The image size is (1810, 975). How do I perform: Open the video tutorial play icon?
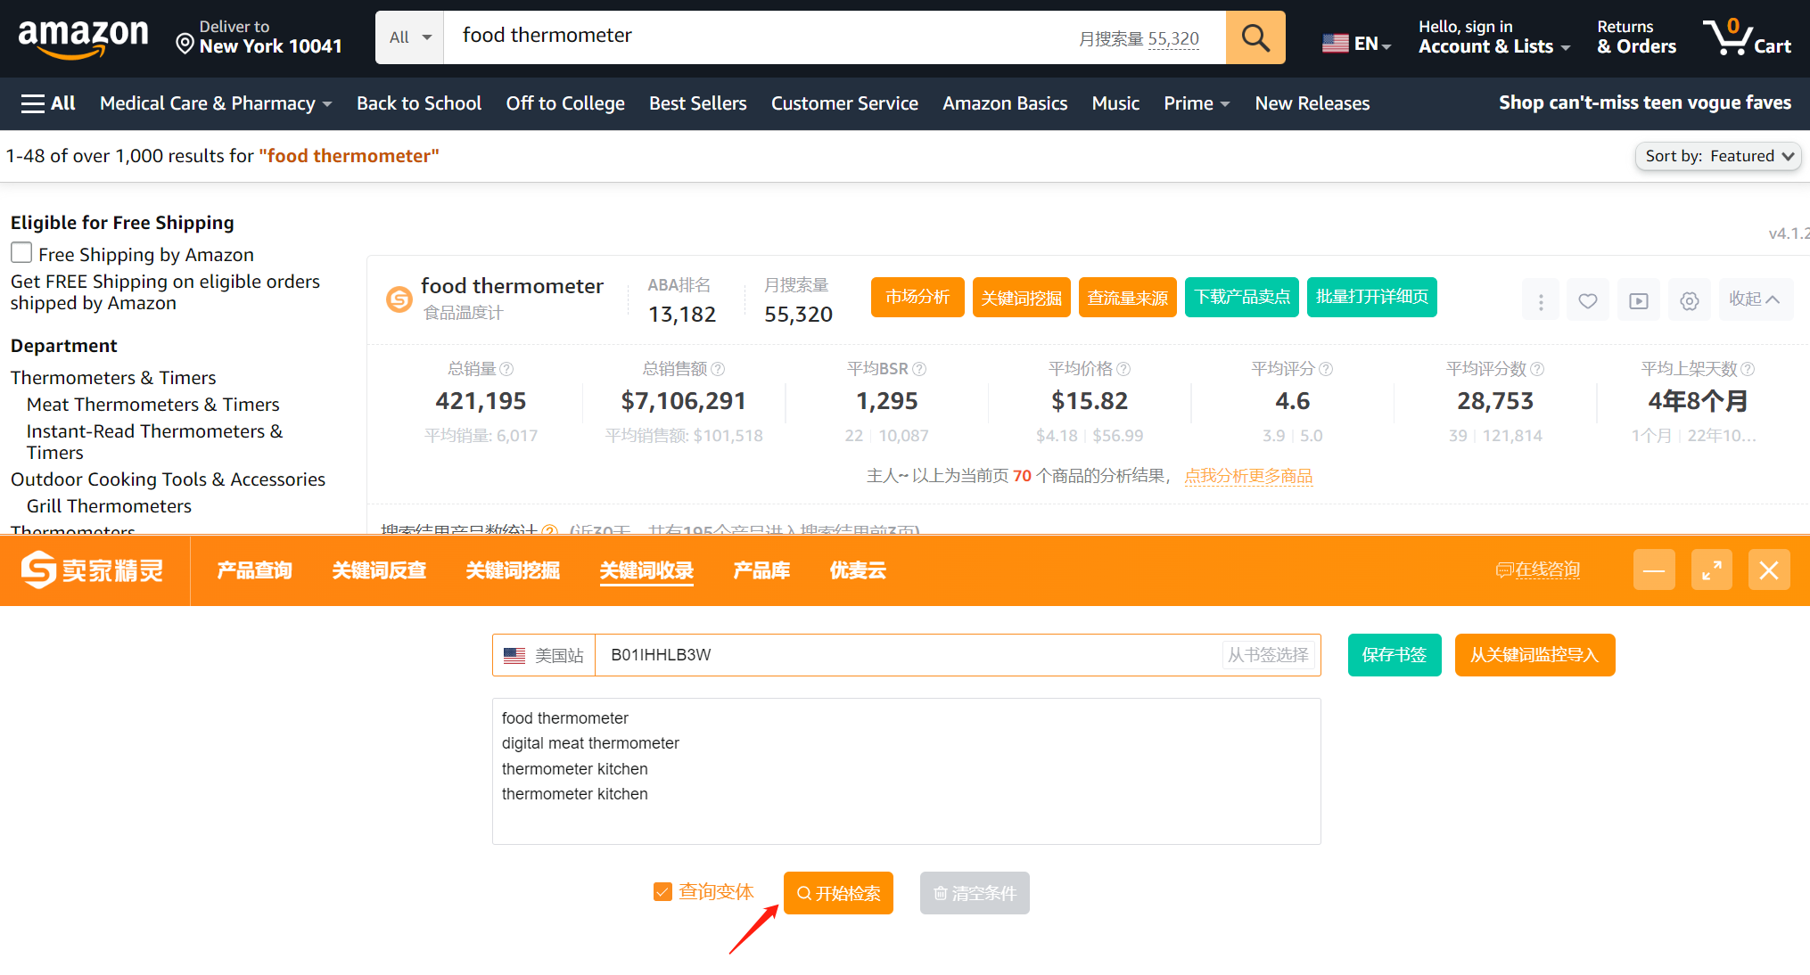point(1639,300)
